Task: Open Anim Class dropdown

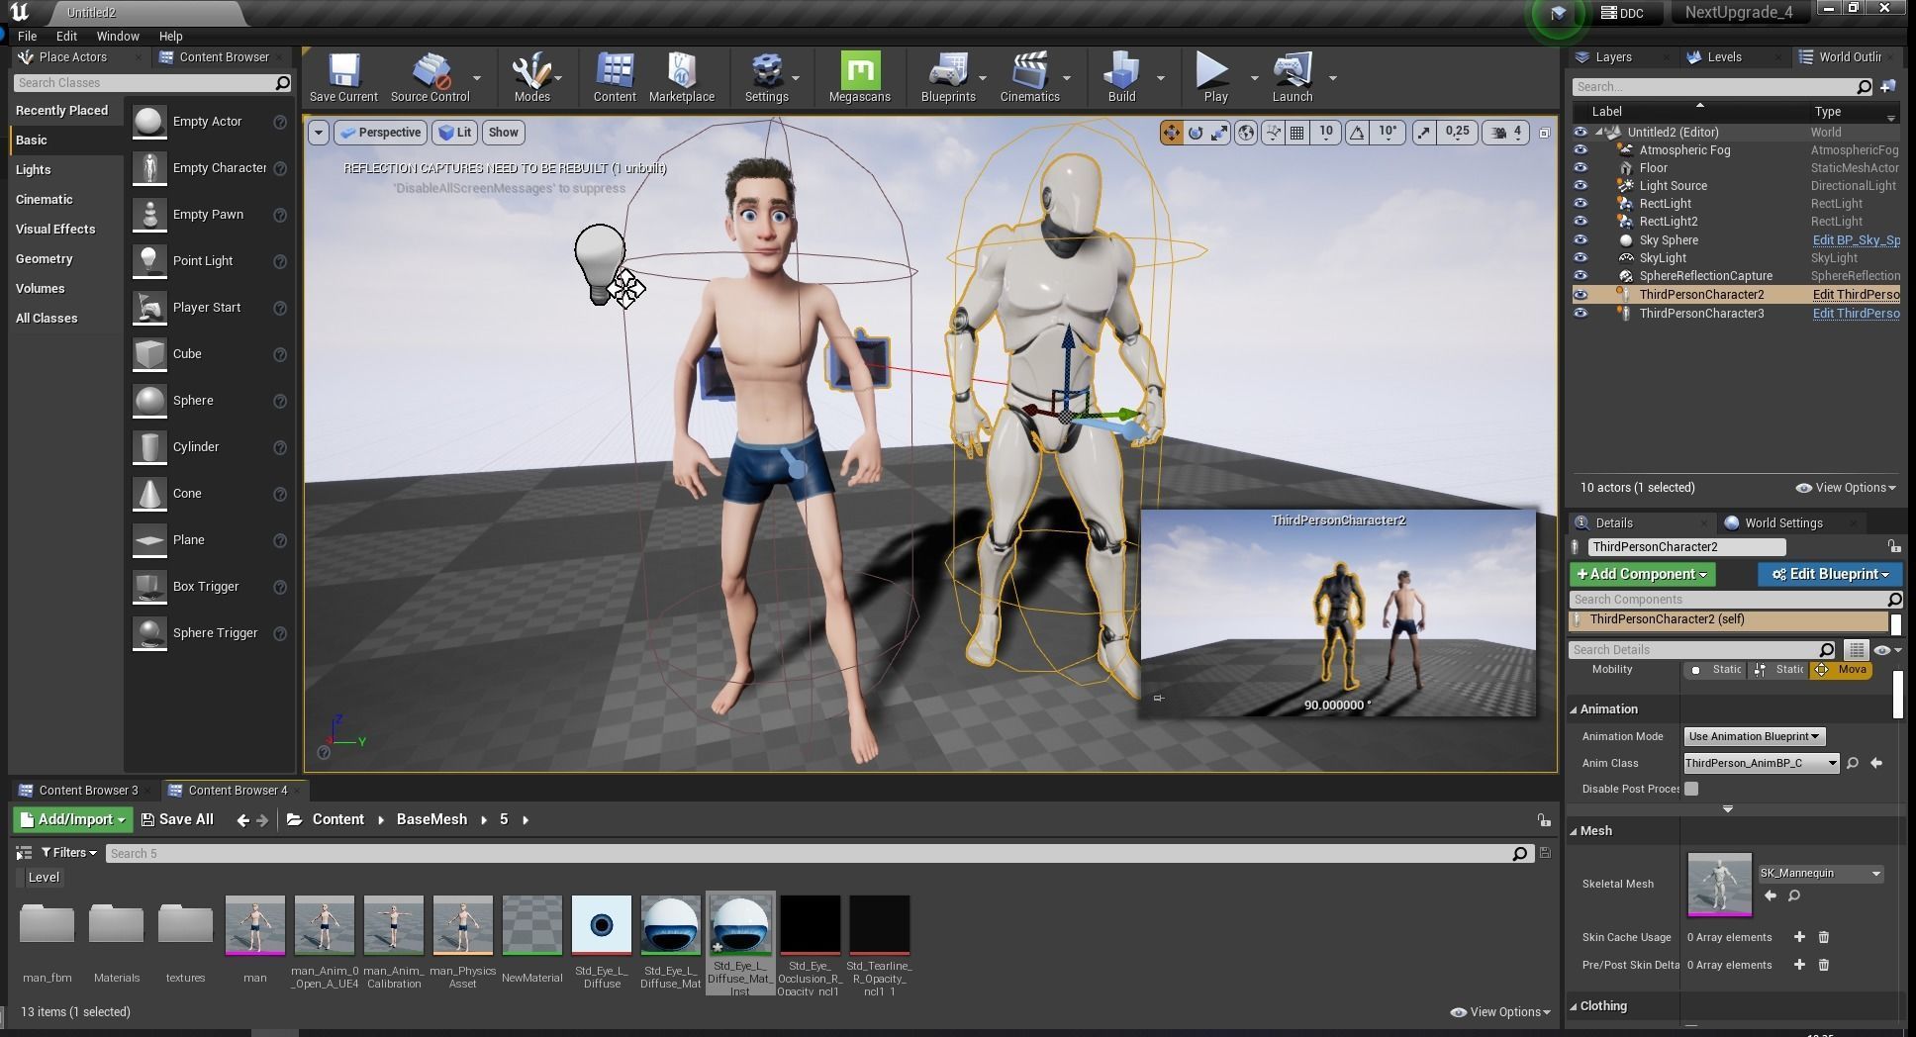Action: click(x=1762, y=763)
